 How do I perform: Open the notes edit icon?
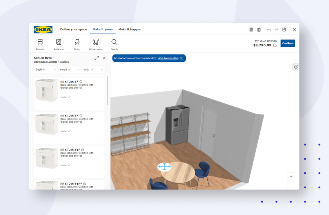click(251, 30)
